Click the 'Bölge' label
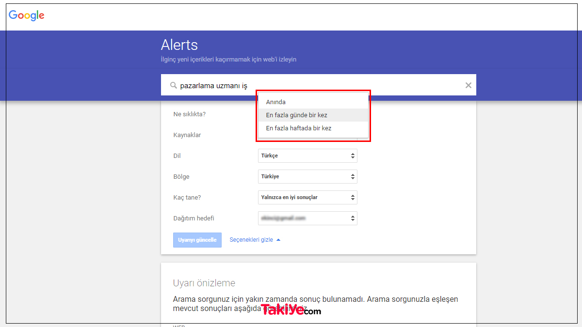The width and height of the screenshot is (582, 327). (181, 177)
